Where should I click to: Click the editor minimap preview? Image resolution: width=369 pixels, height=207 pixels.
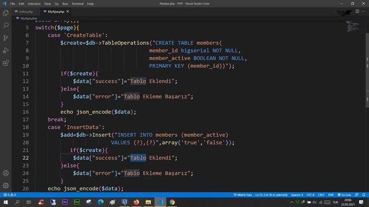point(352,26)
